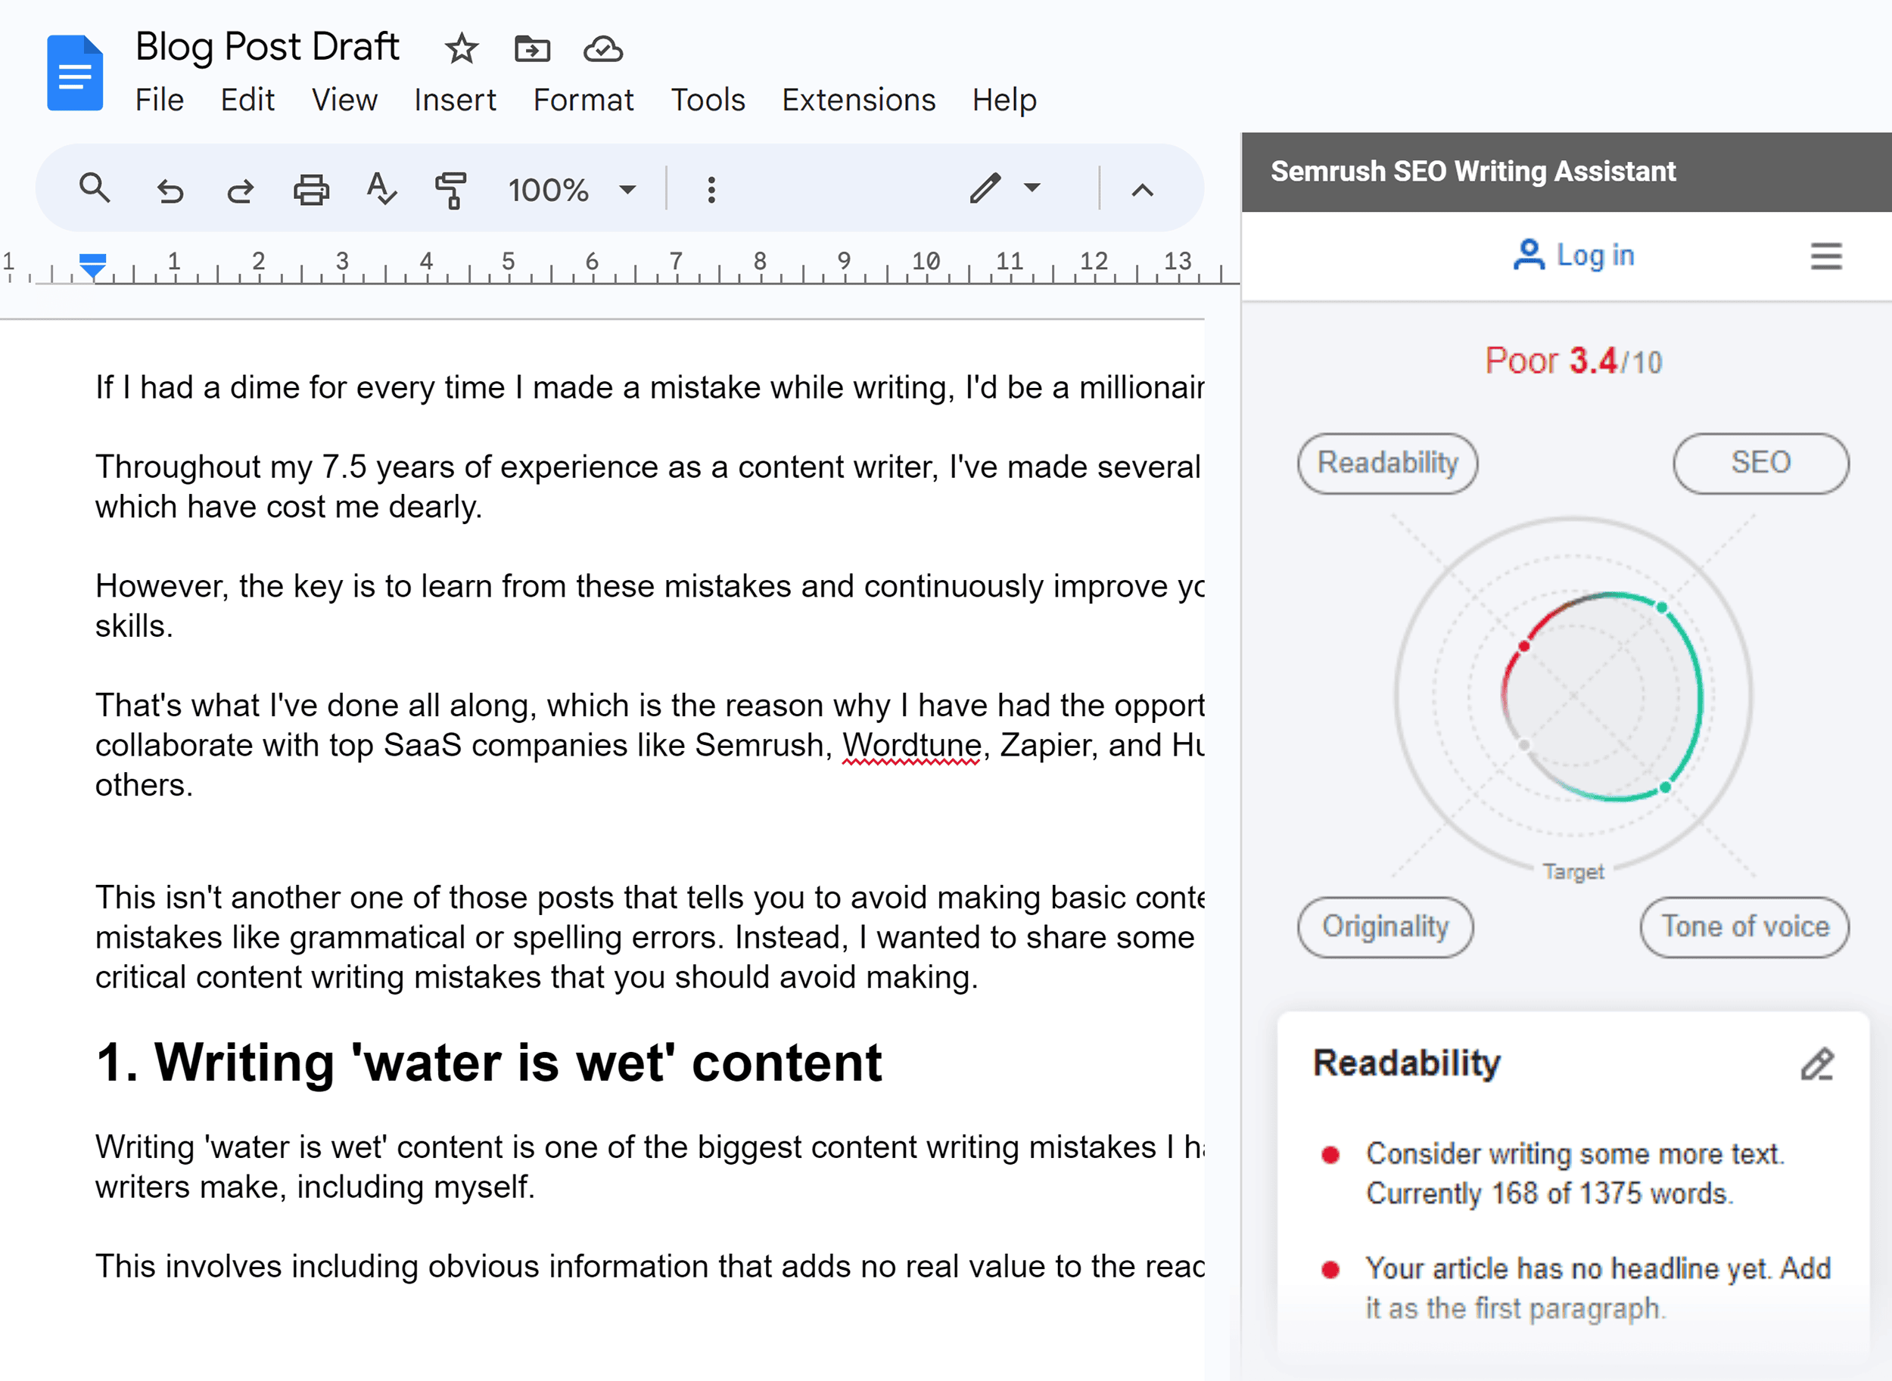The image size is (1892, 1381).
Task: Toggle the Readability metric view
Action: coord(1388,461)
